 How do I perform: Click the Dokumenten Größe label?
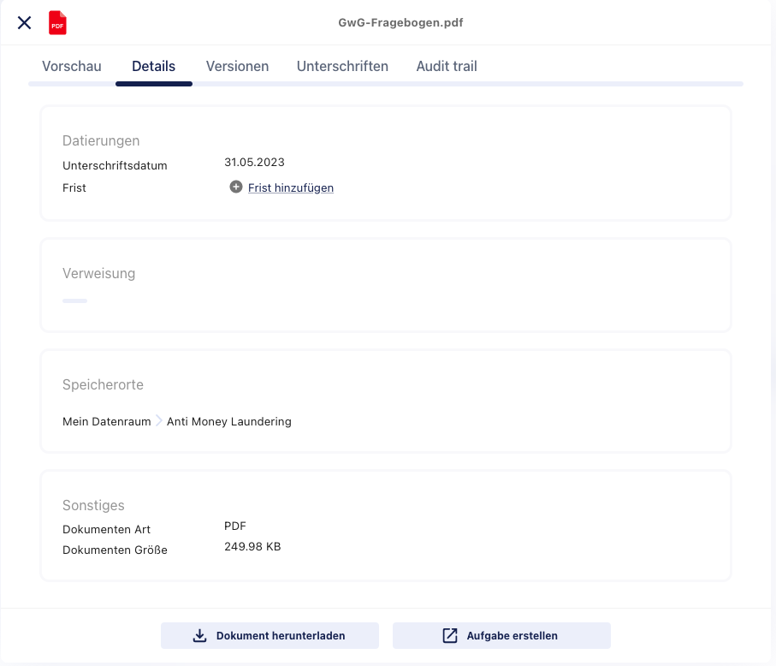pyautogui.click(x=115, y=550)
